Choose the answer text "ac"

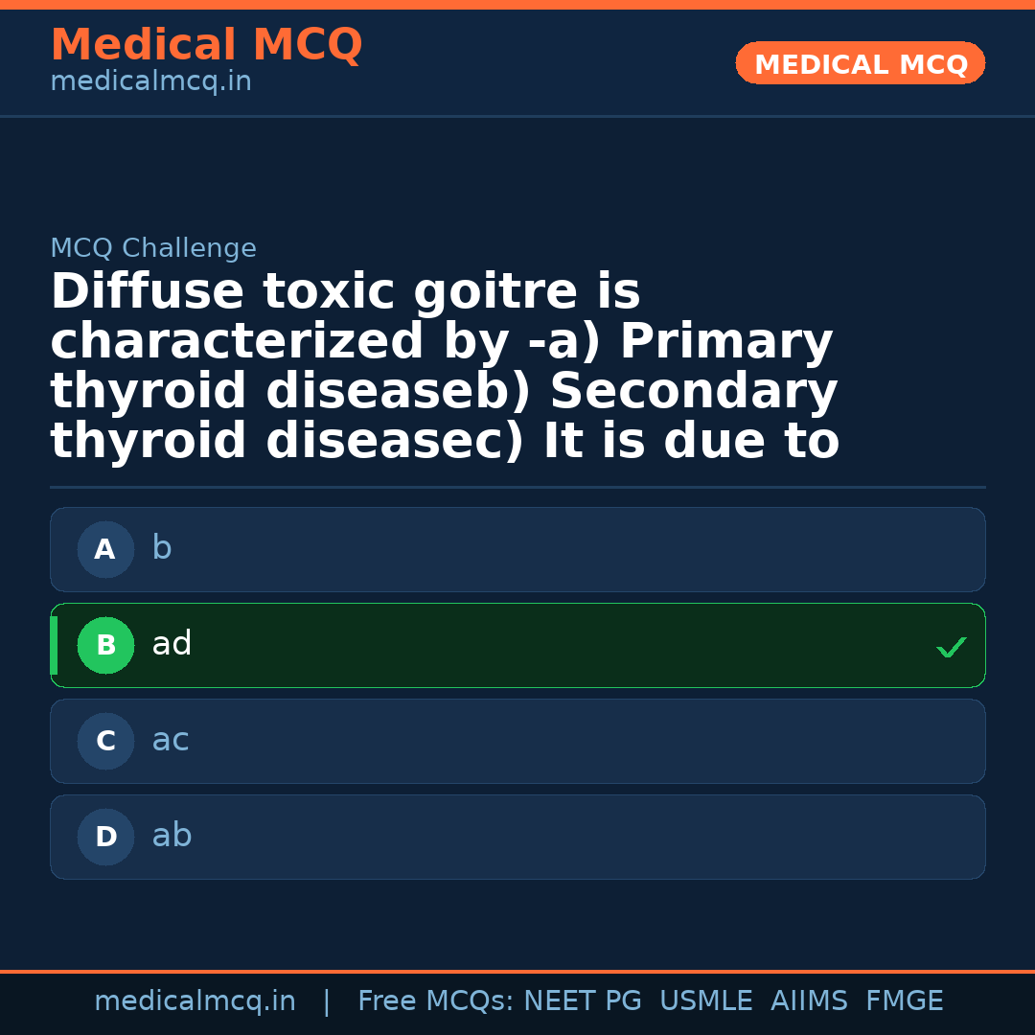coord(171,740)
